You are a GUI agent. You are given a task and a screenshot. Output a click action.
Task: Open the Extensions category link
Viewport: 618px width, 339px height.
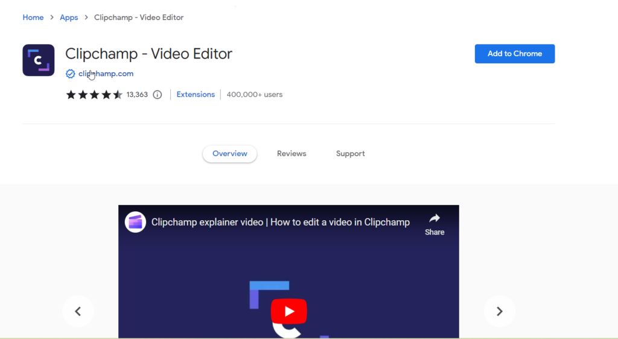[x=196, y=95]
